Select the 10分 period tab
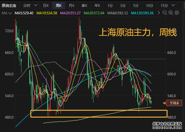 (x=149, y=5)
